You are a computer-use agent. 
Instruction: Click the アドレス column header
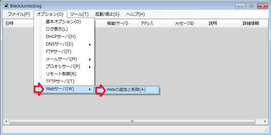click(x=156, y=23)
